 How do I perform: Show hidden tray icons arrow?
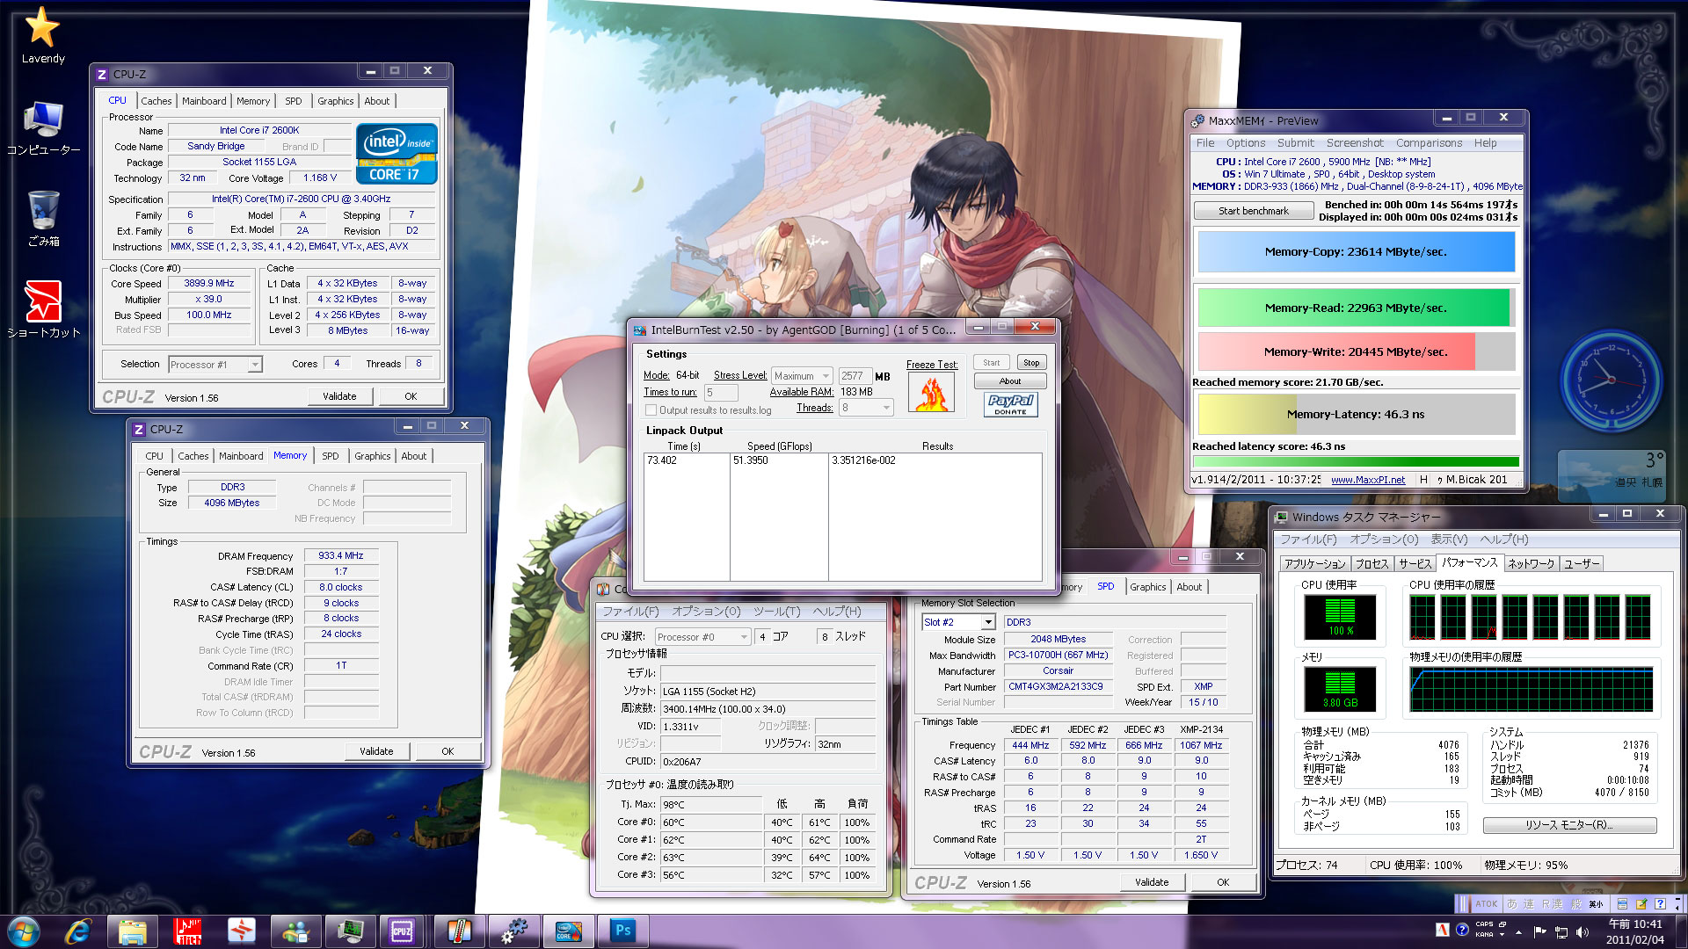[1518, 931]
